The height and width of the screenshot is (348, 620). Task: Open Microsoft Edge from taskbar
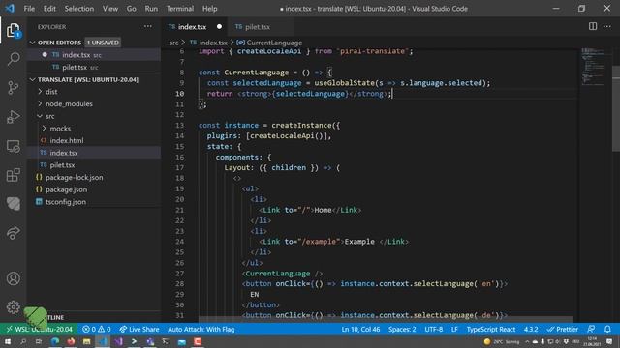[55, 341]
